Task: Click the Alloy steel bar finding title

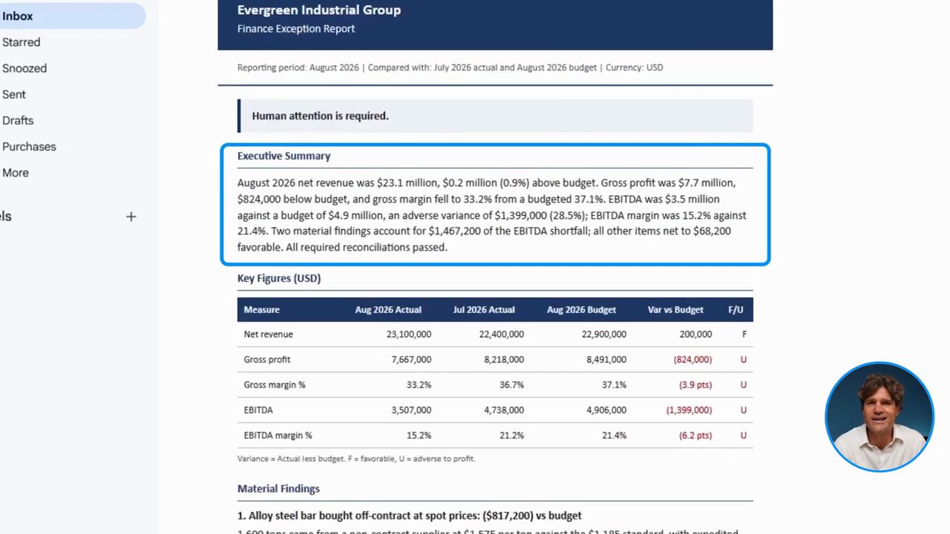Action: point(410,515)
